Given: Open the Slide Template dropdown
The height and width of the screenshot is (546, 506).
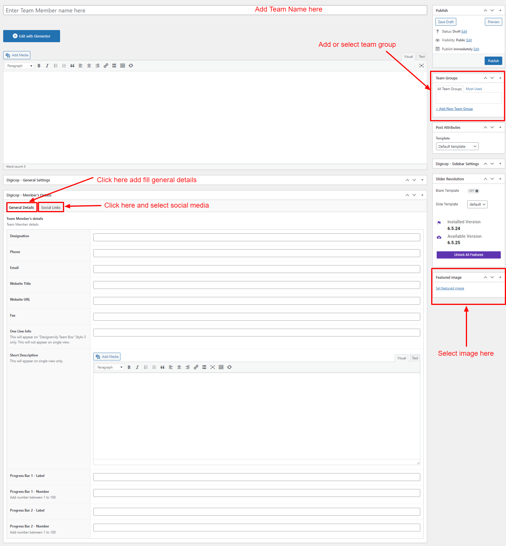Looking at the screenshot, I should (477, 204).
